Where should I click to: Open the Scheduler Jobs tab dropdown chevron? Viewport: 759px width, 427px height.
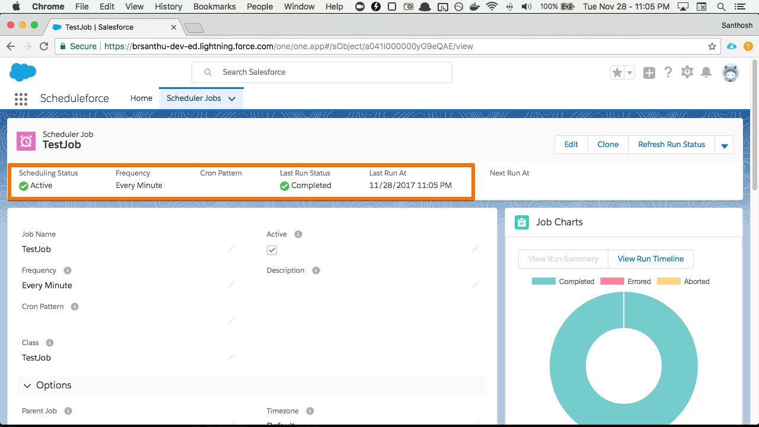point(232,99)
